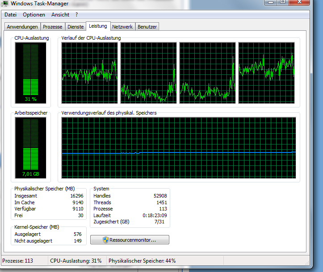Click the window resize grip in status bar
The height and width of the screenshot is (272, 323).
(x=307, y=263)
